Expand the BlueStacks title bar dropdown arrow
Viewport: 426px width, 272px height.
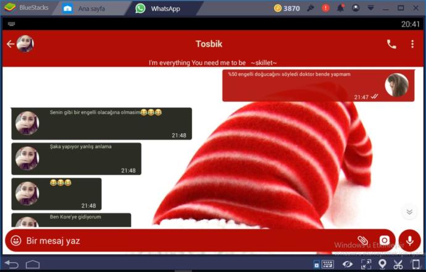tap(370, 8)
